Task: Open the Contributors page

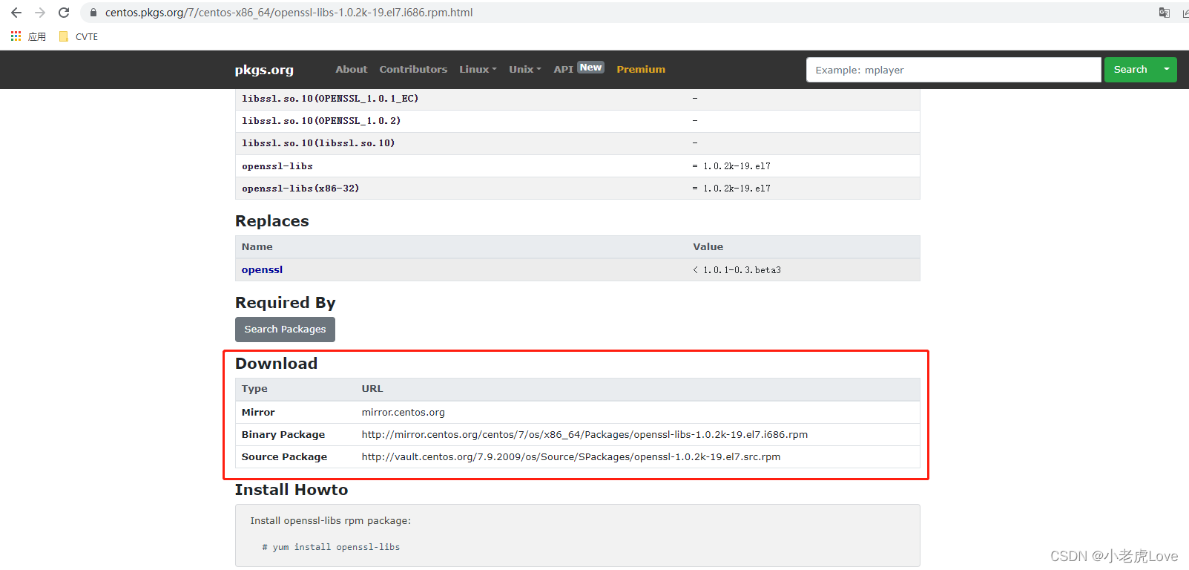Action: click(x=413, y=69)
